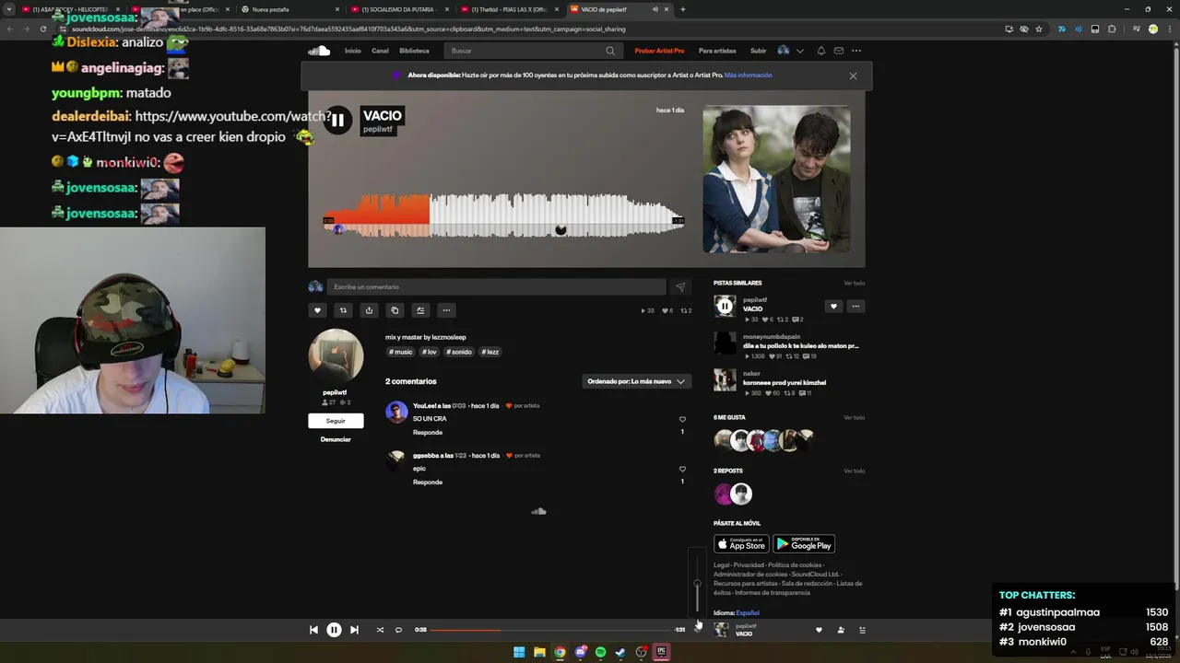Like the SO UN CRA comment

[682, 420]
